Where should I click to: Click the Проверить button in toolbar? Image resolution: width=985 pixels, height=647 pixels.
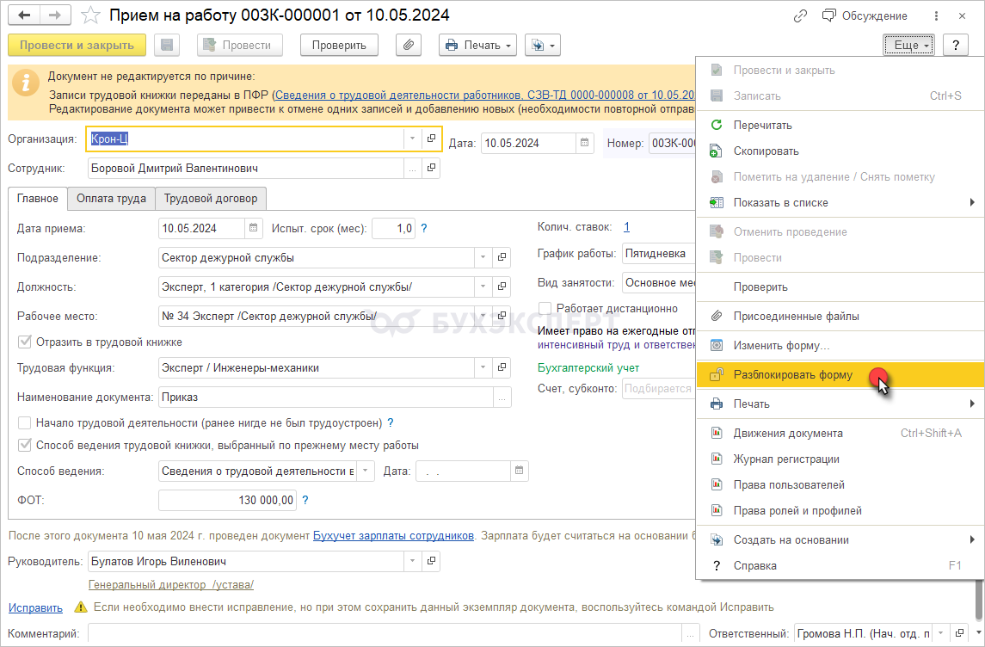click(x=339, y=46)
